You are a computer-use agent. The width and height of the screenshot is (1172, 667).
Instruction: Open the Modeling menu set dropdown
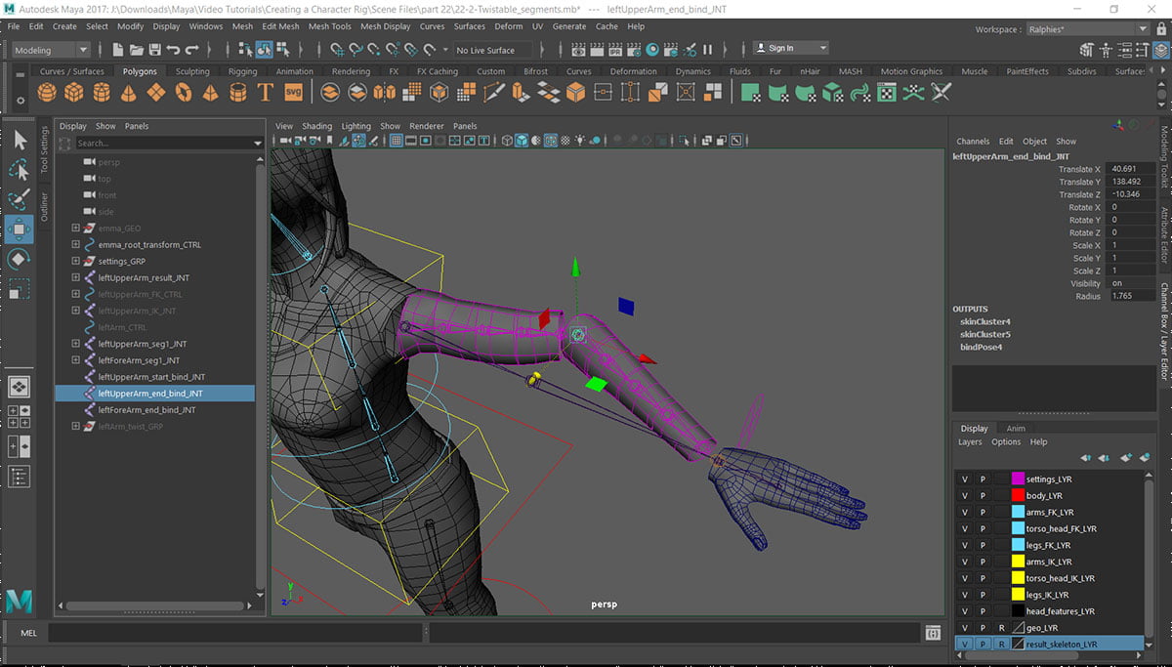[50, 49]
